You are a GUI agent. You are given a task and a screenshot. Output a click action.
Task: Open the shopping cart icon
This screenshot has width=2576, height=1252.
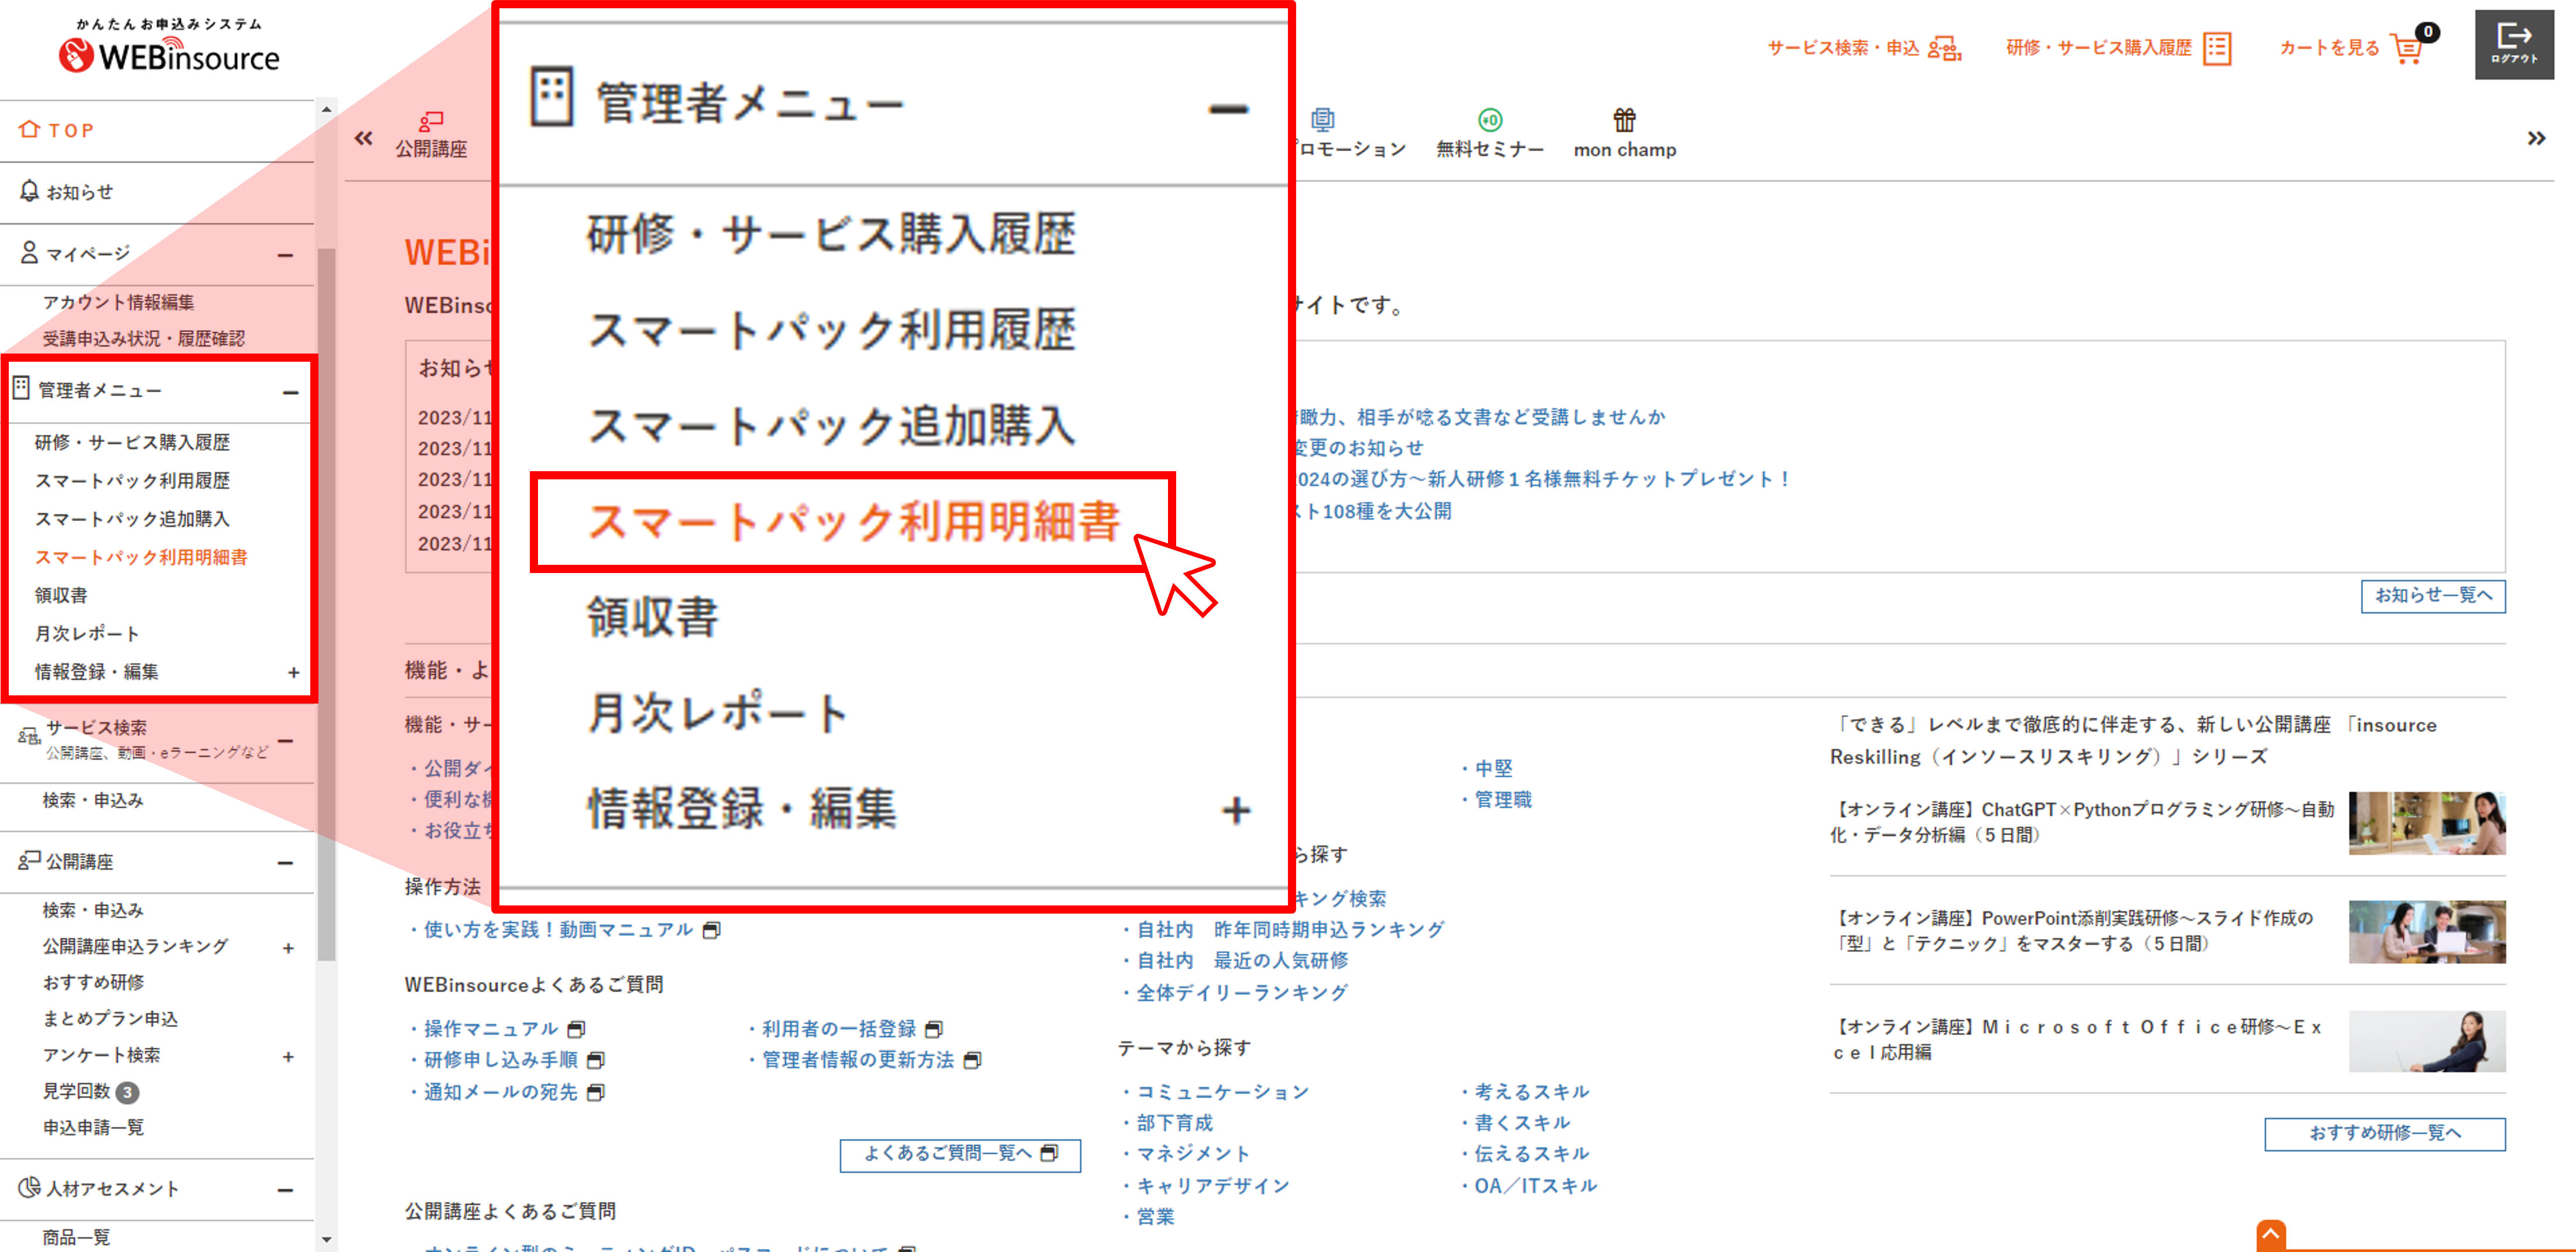click(2408, 48)
